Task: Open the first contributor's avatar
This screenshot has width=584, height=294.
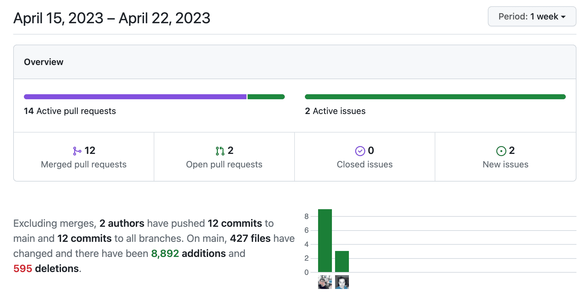Action: (325, 282)
